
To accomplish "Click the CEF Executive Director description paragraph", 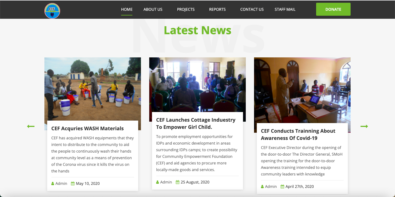I will 302,161.
